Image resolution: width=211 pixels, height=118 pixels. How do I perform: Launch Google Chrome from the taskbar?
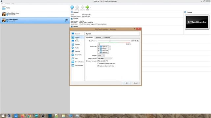[x=29, y=116]
